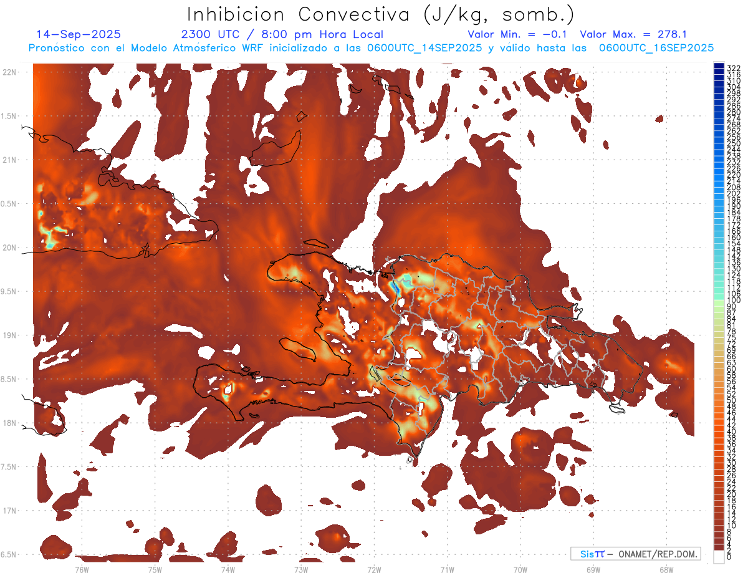Screen dimensions: 748x578
Task: Click the ONAMET/REP.DOM. credit box
Action: pos(635,554)
